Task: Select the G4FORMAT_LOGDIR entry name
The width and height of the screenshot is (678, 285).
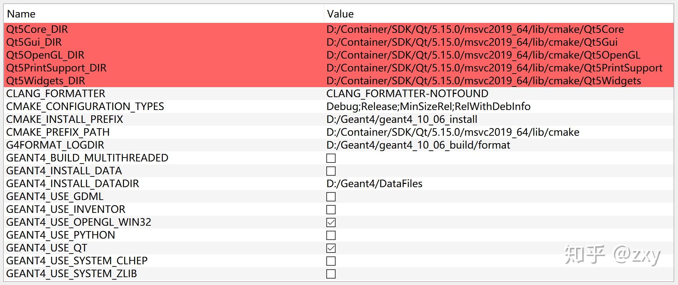Action: [x=55, y=145]
